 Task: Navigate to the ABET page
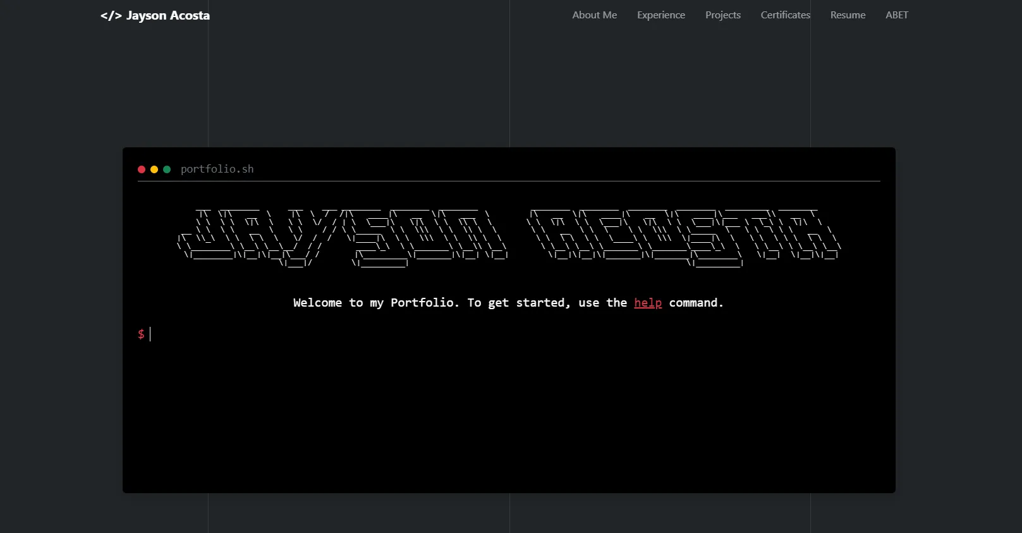pos(896,15)
